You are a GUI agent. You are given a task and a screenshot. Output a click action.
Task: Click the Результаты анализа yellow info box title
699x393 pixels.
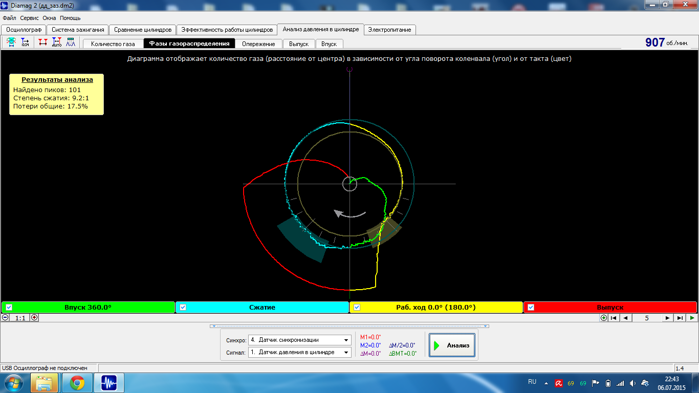57,80
